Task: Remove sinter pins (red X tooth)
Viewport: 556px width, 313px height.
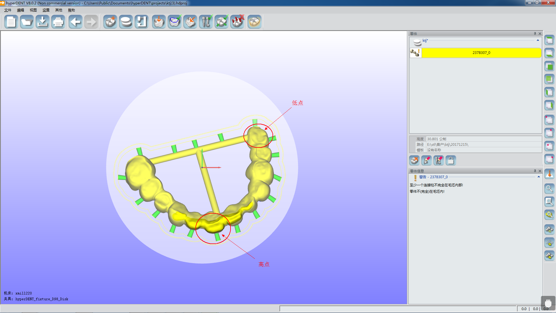Action: 237,22
